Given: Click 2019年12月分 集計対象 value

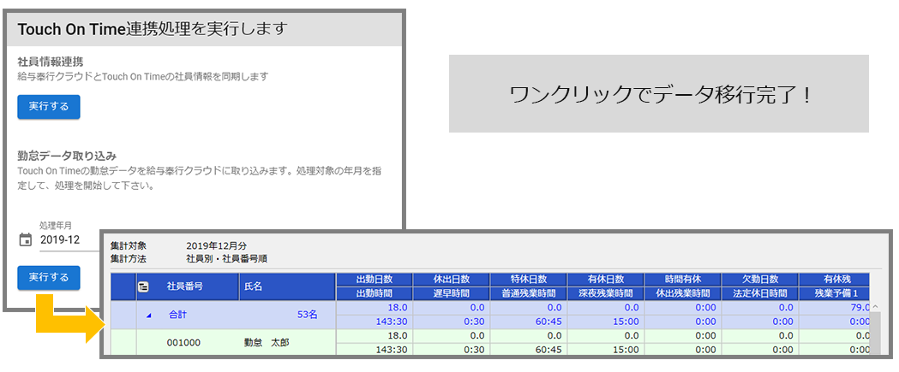Looking at the screenshot, I should coord(217,246).
